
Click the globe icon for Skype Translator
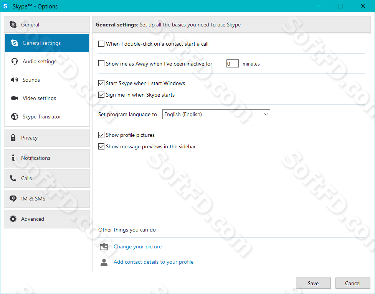click(14, 117)
